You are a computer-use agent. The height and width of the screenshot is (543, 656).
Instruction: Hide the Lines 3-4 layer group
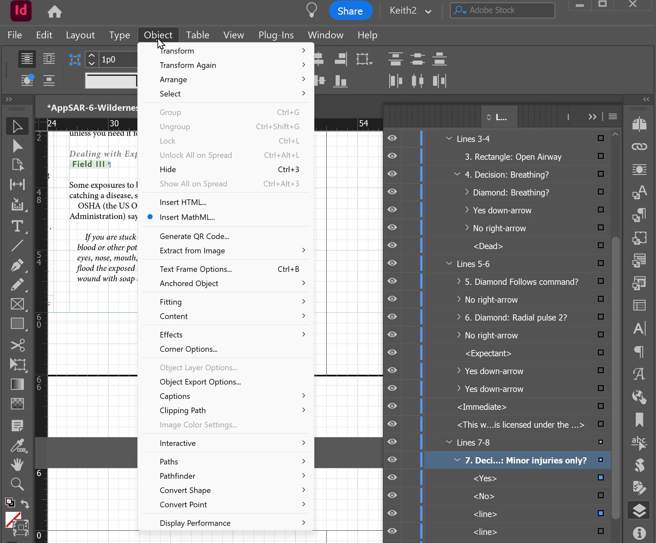click(x=392, y=138)
